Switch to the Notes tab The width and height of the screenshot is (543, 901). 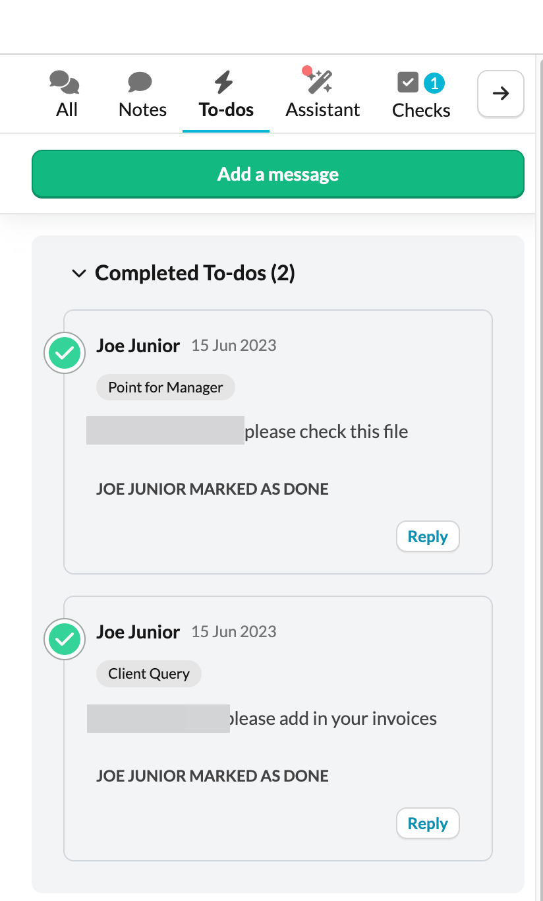pos(142,109)
